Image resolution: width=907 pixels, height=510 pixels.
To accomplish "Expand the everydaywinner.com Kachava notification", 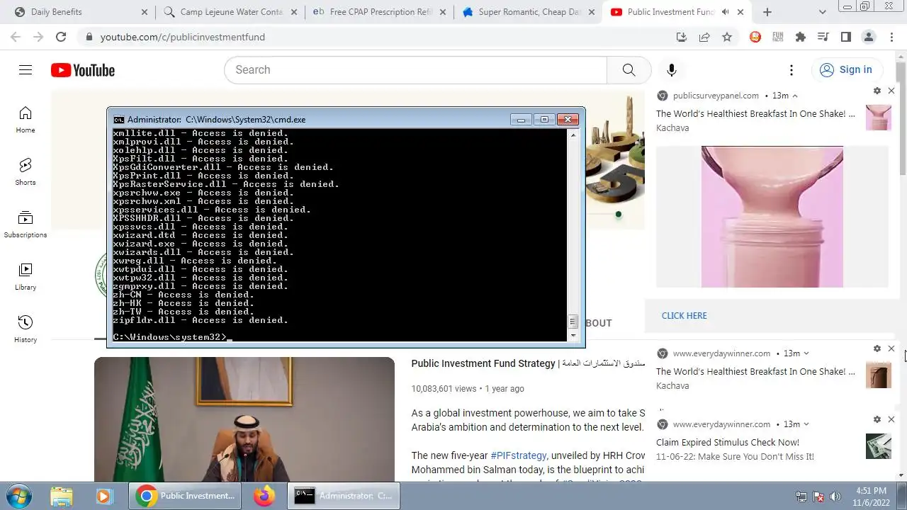I will pyautogui.click(x=806, y=353).
